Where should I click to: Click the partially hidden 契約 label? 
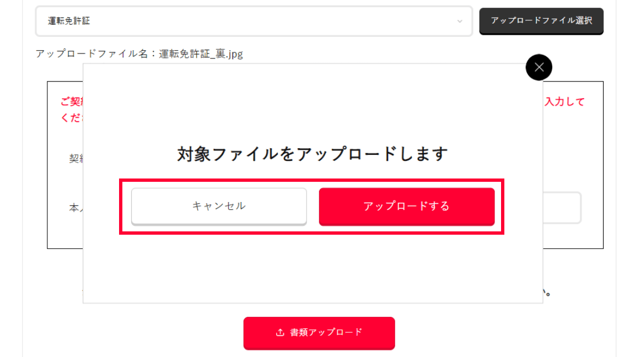tap(76, 159)
